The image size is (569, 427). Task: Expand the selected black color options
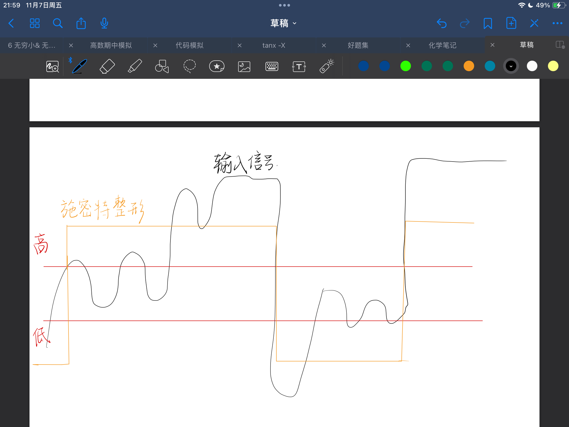coord(511,66)
